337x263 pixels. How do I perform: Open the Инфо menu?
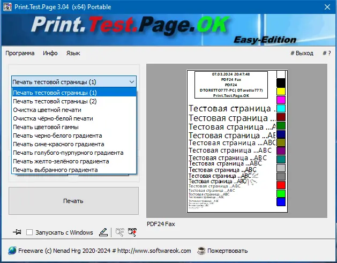pyautogui.click(x=50, y=53)
